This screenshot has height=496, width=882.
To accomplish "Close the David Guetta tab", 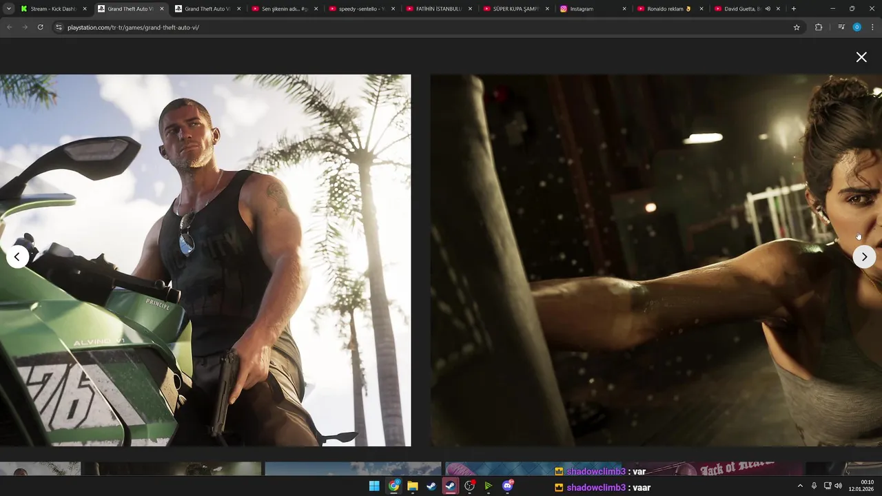I will click(779, 9).
